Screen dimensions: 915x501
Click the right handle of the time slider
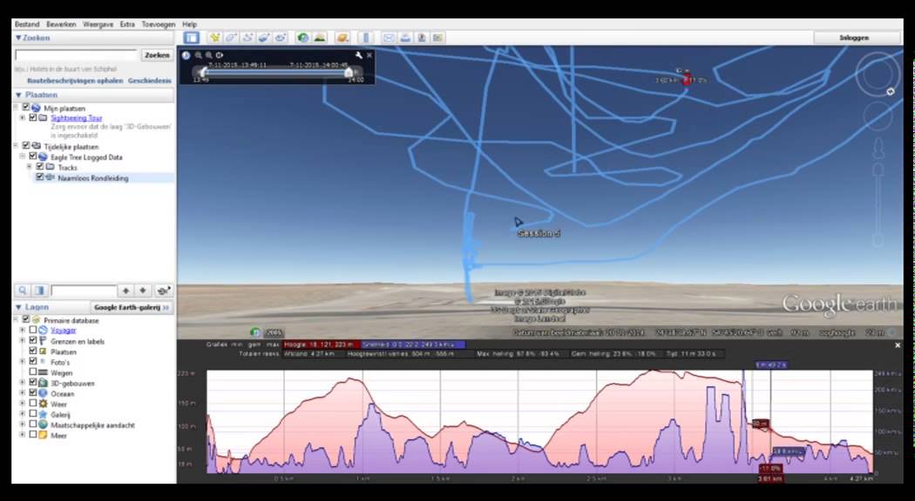(x=349, y=72)
